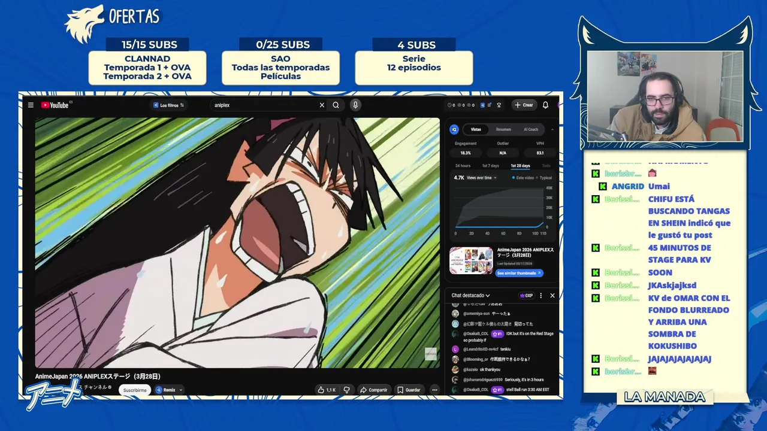
Task: Go to the YouTube home logo
Action: pyautogui.click(x=55, y=105)
